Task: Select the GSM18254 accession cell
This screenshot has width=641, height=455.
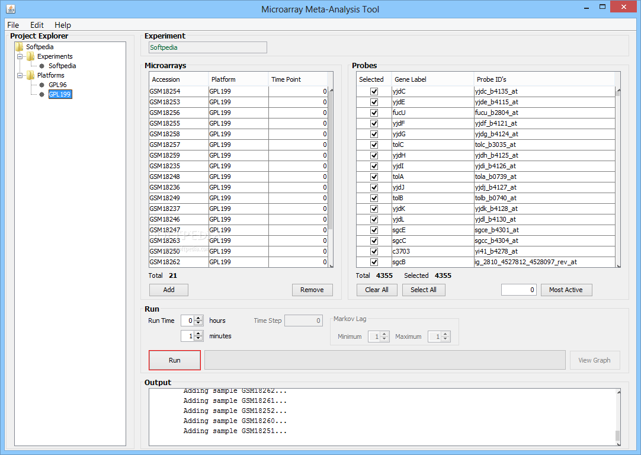Action: point(179,92)
